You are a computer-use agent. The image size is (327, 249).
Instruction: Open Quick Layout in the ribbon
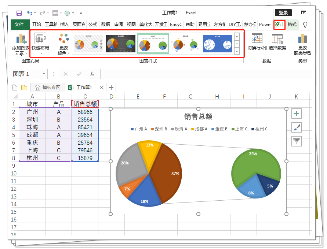pos(41,40)
